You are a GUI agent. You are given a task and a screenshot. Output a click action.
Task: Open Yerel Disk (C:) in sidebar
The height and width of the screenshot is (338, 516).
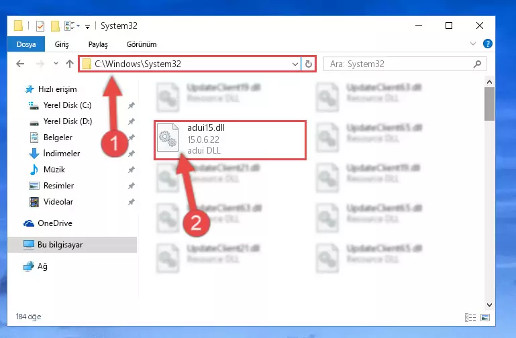[67, 105]
